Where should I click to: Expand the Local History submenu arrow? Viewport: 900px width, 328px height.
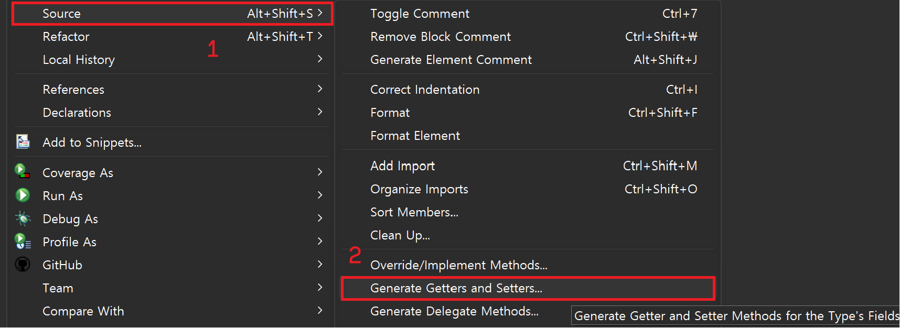click(x=320, y=59)
